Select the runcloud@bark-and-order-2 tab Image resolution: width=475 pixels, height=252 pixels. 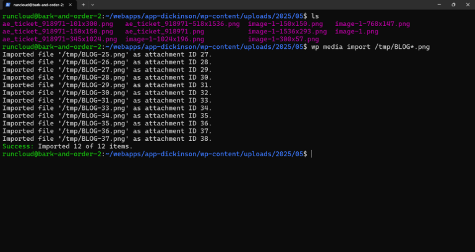(37, 4)
